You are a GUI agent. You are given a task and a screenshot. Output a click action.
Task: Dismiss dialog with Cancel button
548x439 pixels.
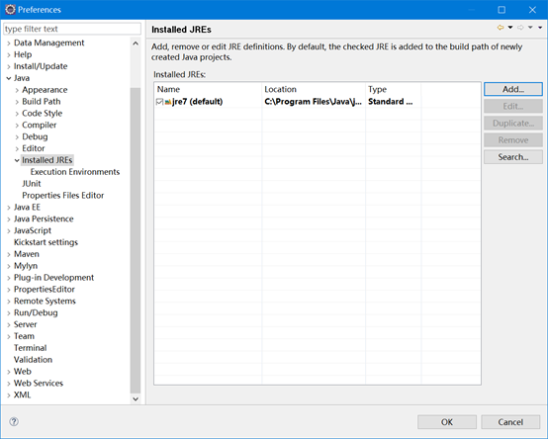coord(510,422)
